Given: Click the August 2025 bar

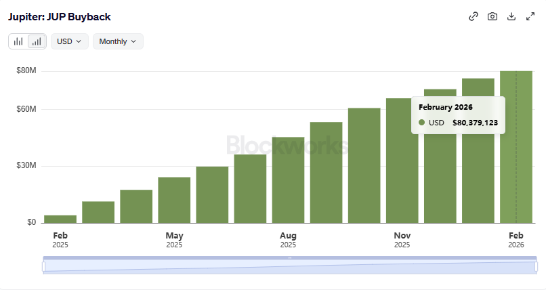Looking at the screenshot, I should [288, 180].
